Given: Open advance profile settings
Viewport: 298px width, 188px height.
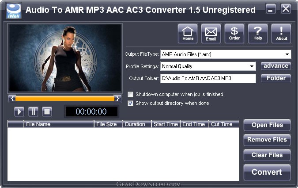Looking at the screenshot, I should 276,66.
